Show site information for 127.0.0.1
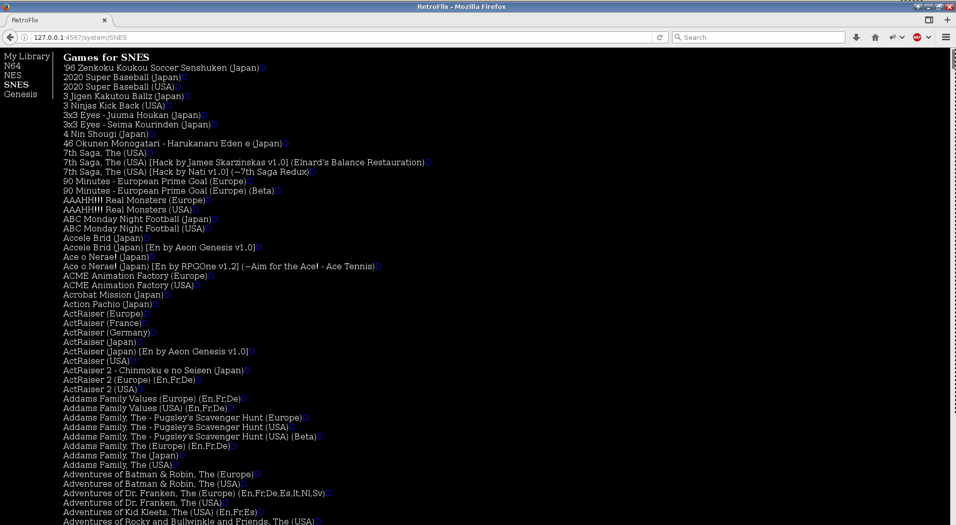 [24, 37]
